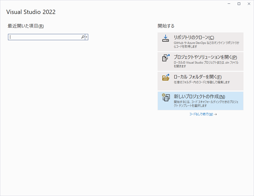Click the 最近開いた項目(R) label

click(26, 26)
